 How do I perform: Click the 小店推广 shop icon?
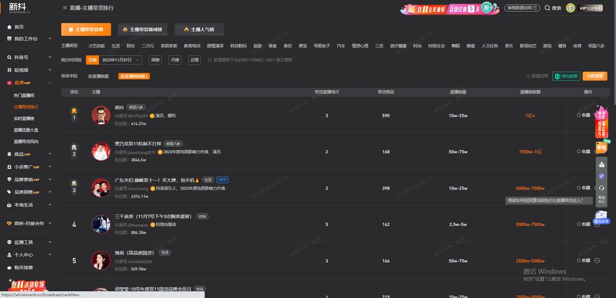click(x=10, y=167)
